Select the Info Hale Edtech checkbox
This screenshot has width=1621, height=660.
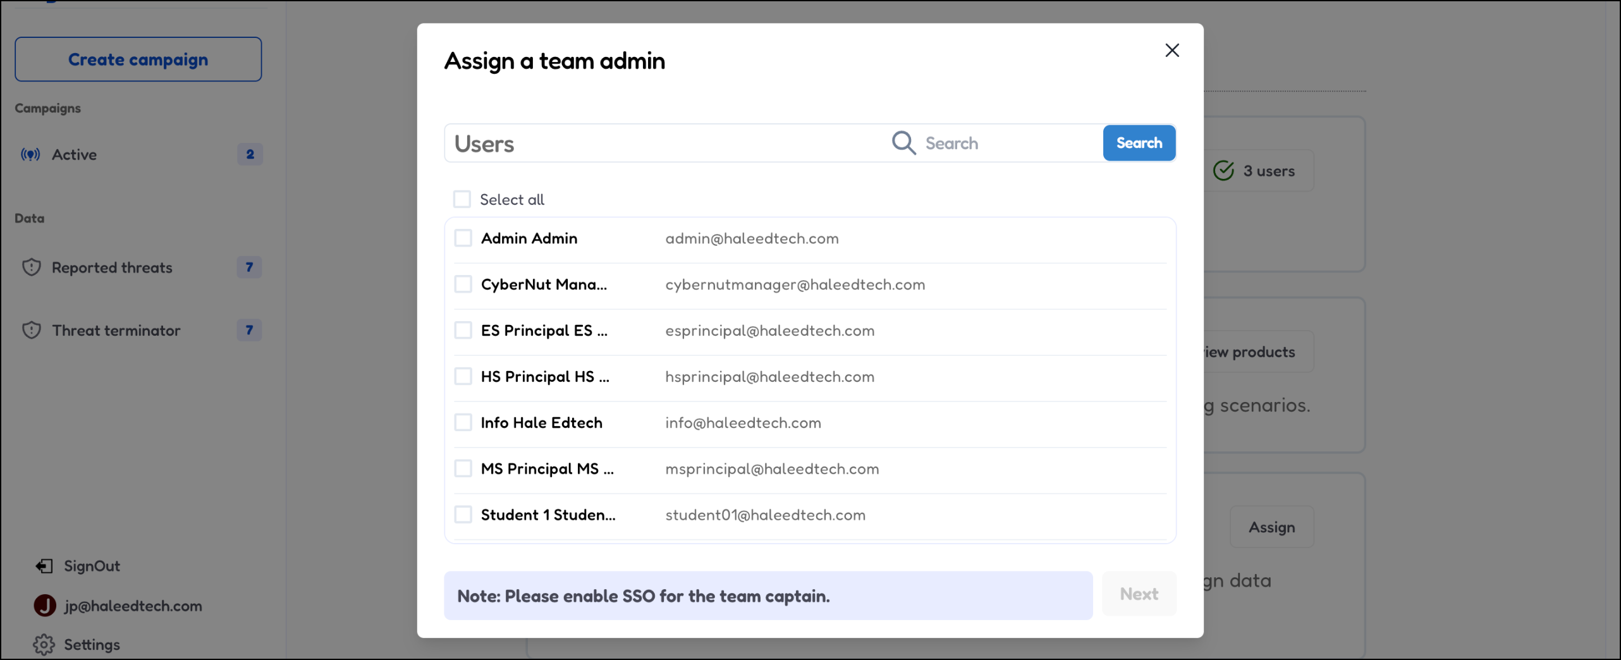pos(463,422)
